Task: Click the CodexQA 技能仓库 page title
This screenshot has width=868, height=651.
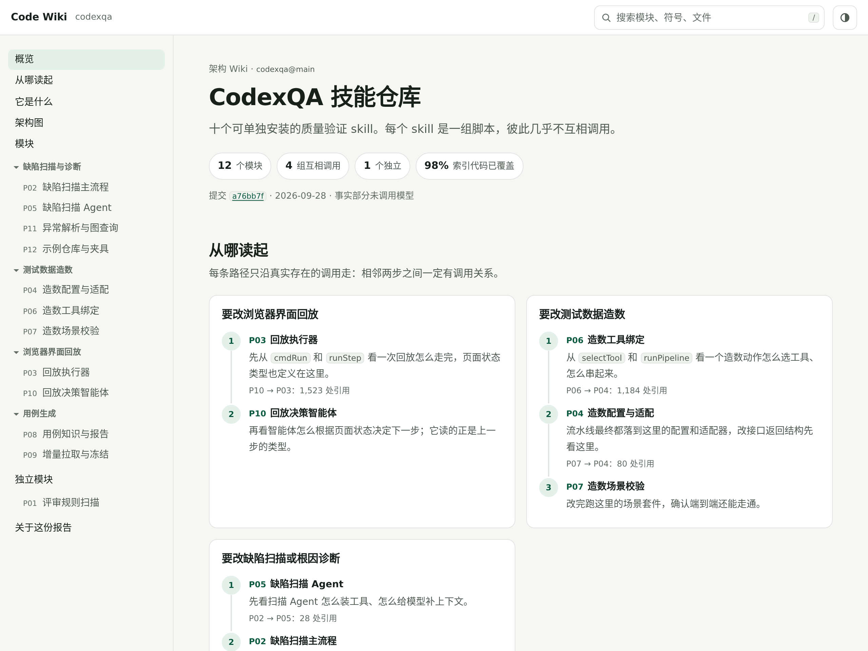Action: 315,97
